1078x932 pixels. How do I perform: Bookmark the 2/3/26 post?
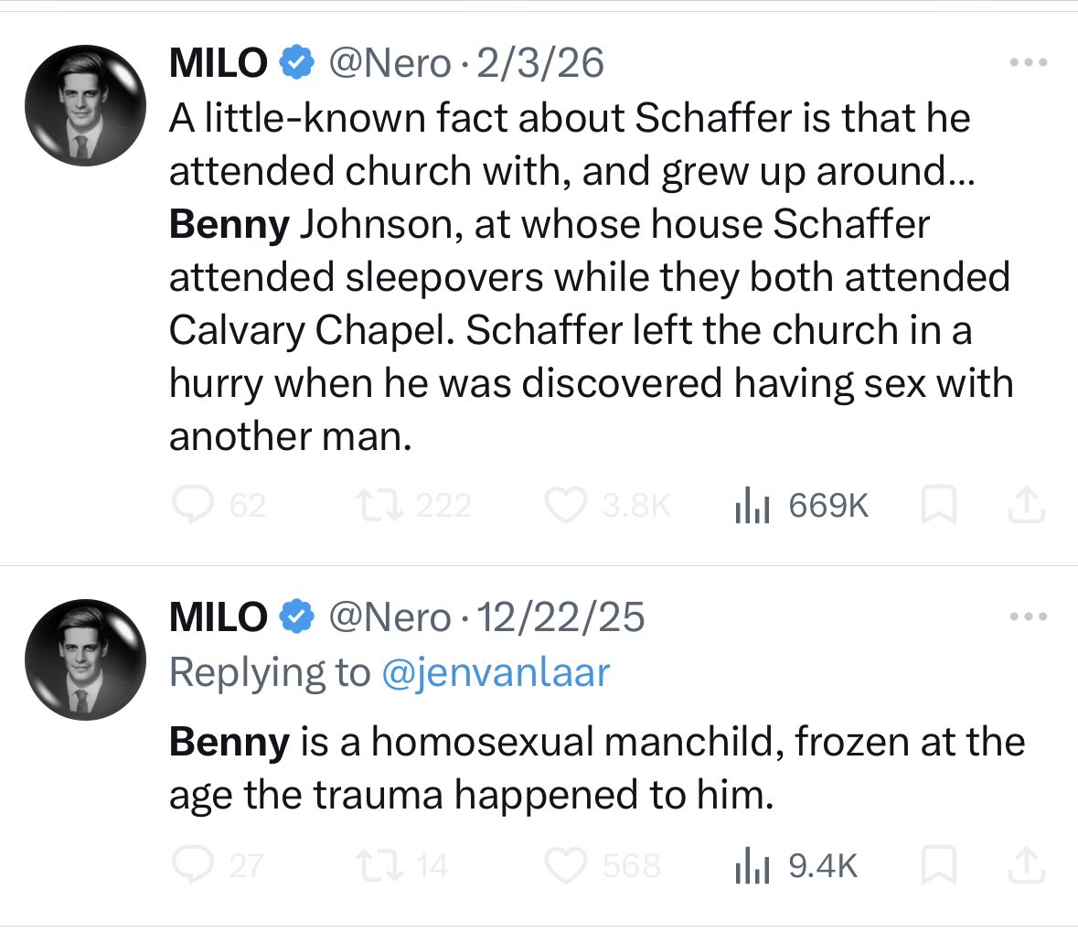click(x=939, y=505)
